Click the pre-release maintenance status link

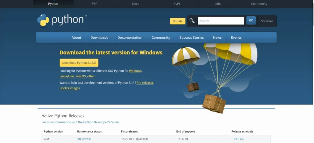pos(84,139)
